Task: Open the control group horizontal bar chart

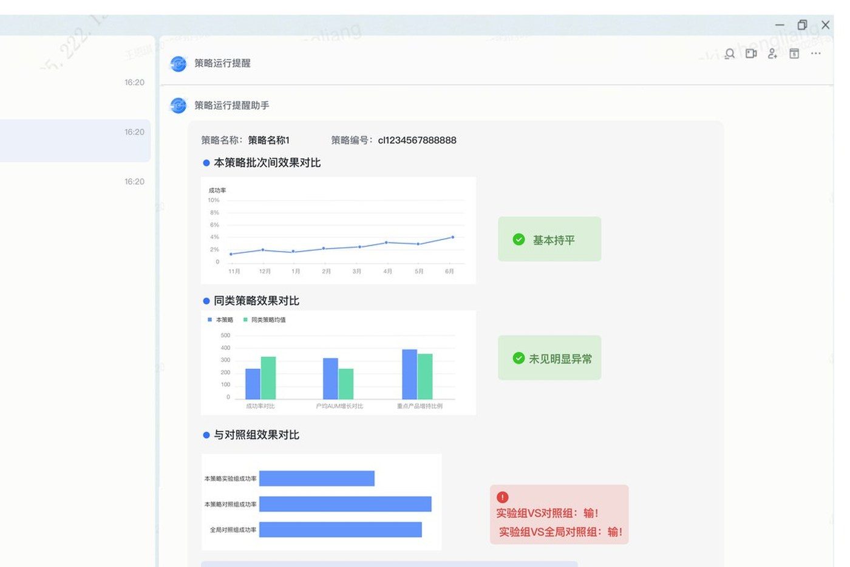Action: coord(321,502)
